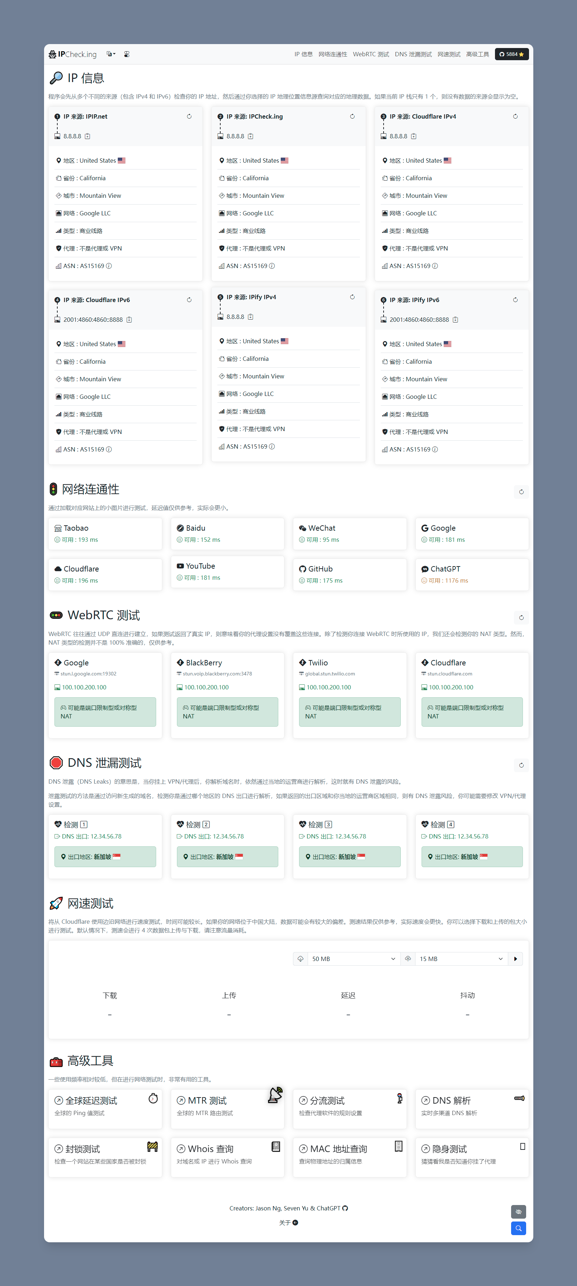This screenshot has height=1286, width=577.
Task: Copy the IPify IPv6 address
Action: (x=455, y=320)
